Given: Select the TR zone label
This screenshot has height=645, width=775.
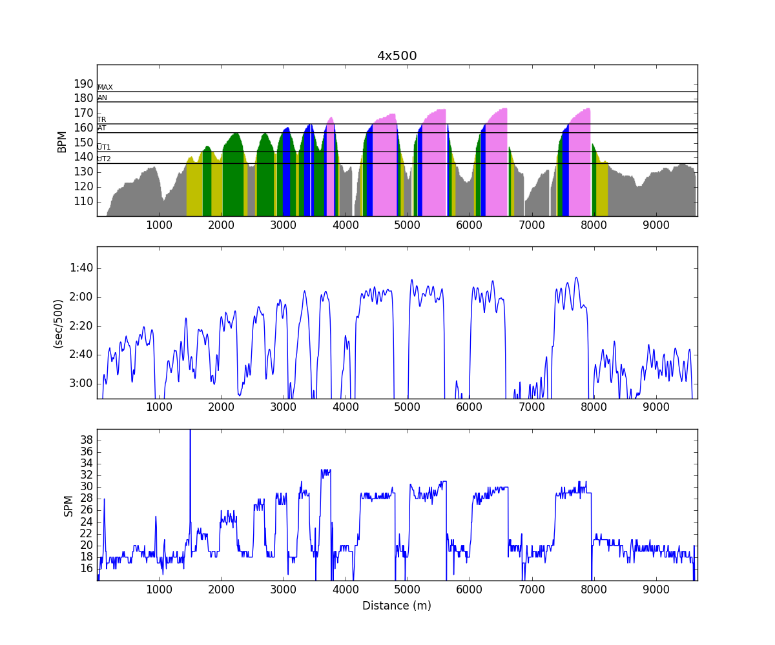Looking at the screenshot, I should (x=102, y=120).
